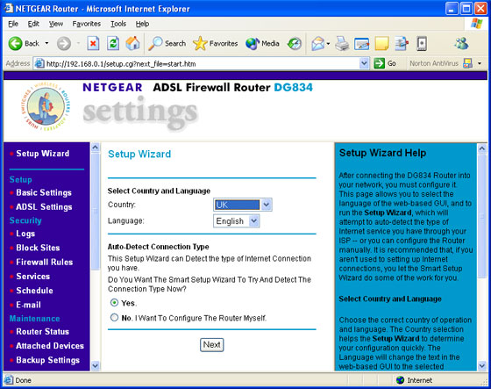Open the Favorites star button
Screen dimensions: 491x389
click(215, 43)
